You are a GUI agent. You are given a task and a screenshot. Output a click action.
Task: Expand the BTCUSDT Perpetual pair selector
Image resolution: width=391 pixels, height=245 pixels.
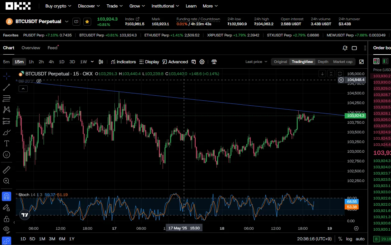click(67, 22)
